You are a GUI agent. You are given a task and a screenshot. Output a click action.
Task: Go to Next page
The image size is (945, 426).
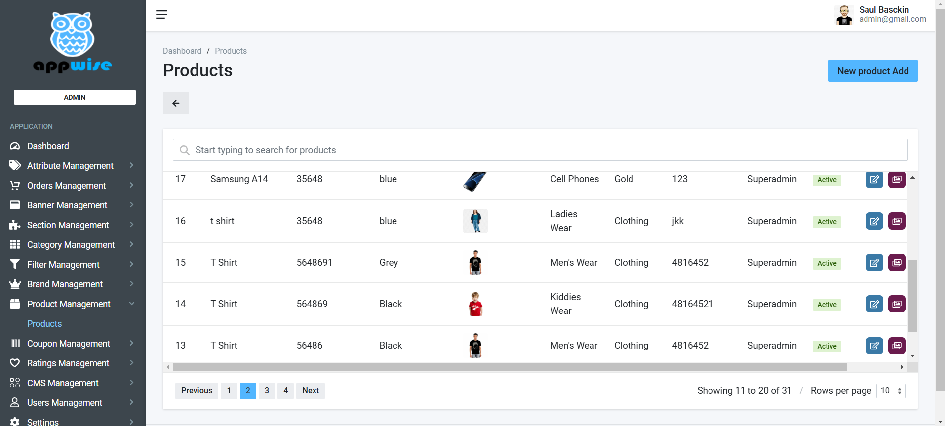(311, 391)
